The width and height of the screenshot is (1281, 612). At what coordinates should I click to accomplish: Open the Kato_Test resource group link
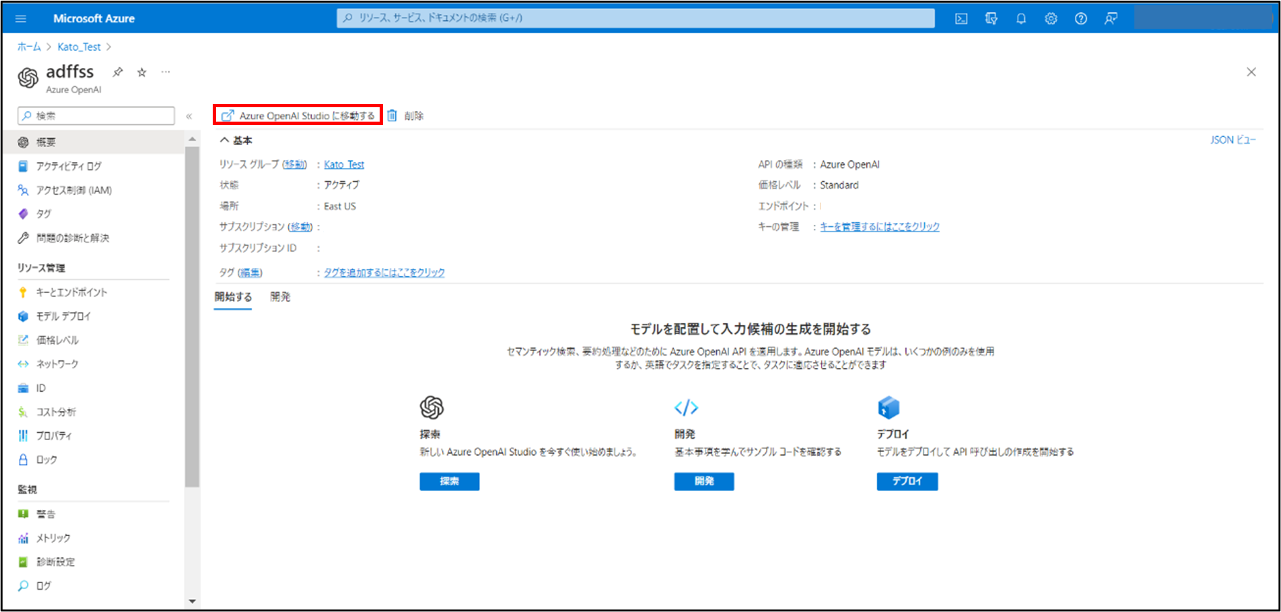pyautogui.click(x=344, y=165)
